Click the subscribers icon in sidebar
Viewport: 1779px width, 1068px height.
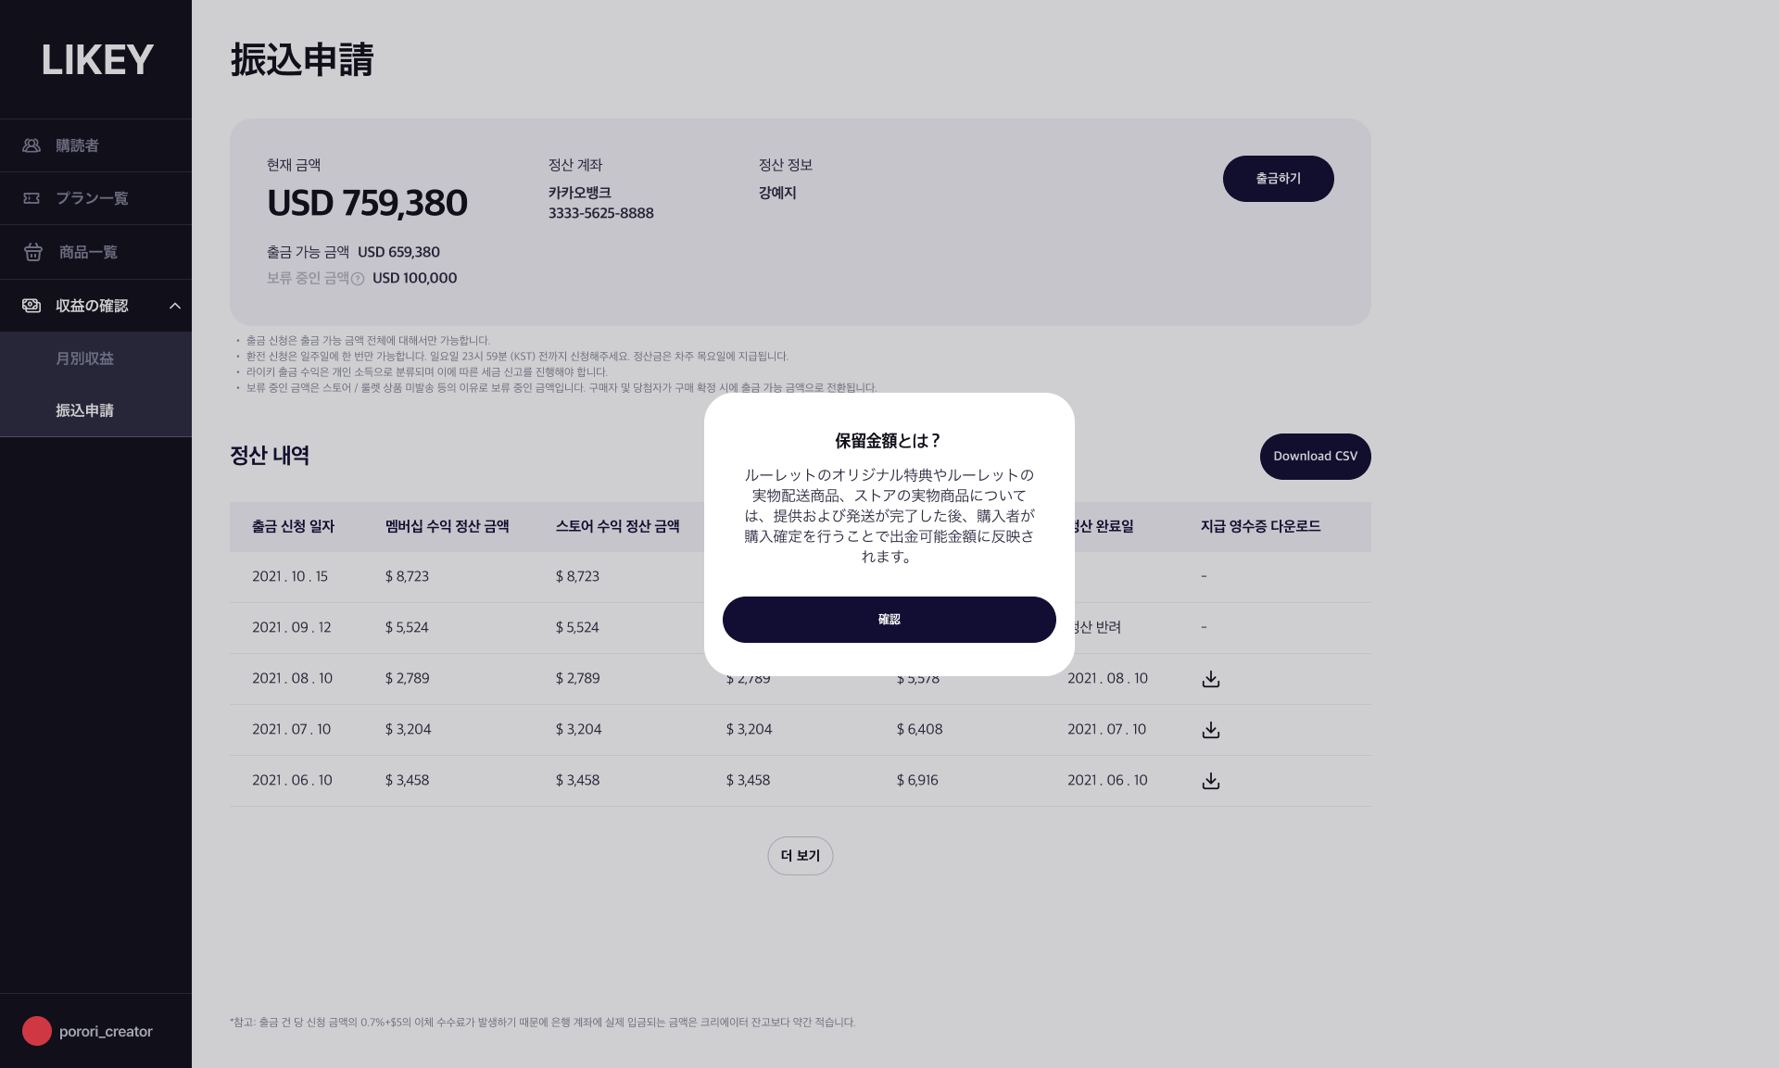(32, 145)
